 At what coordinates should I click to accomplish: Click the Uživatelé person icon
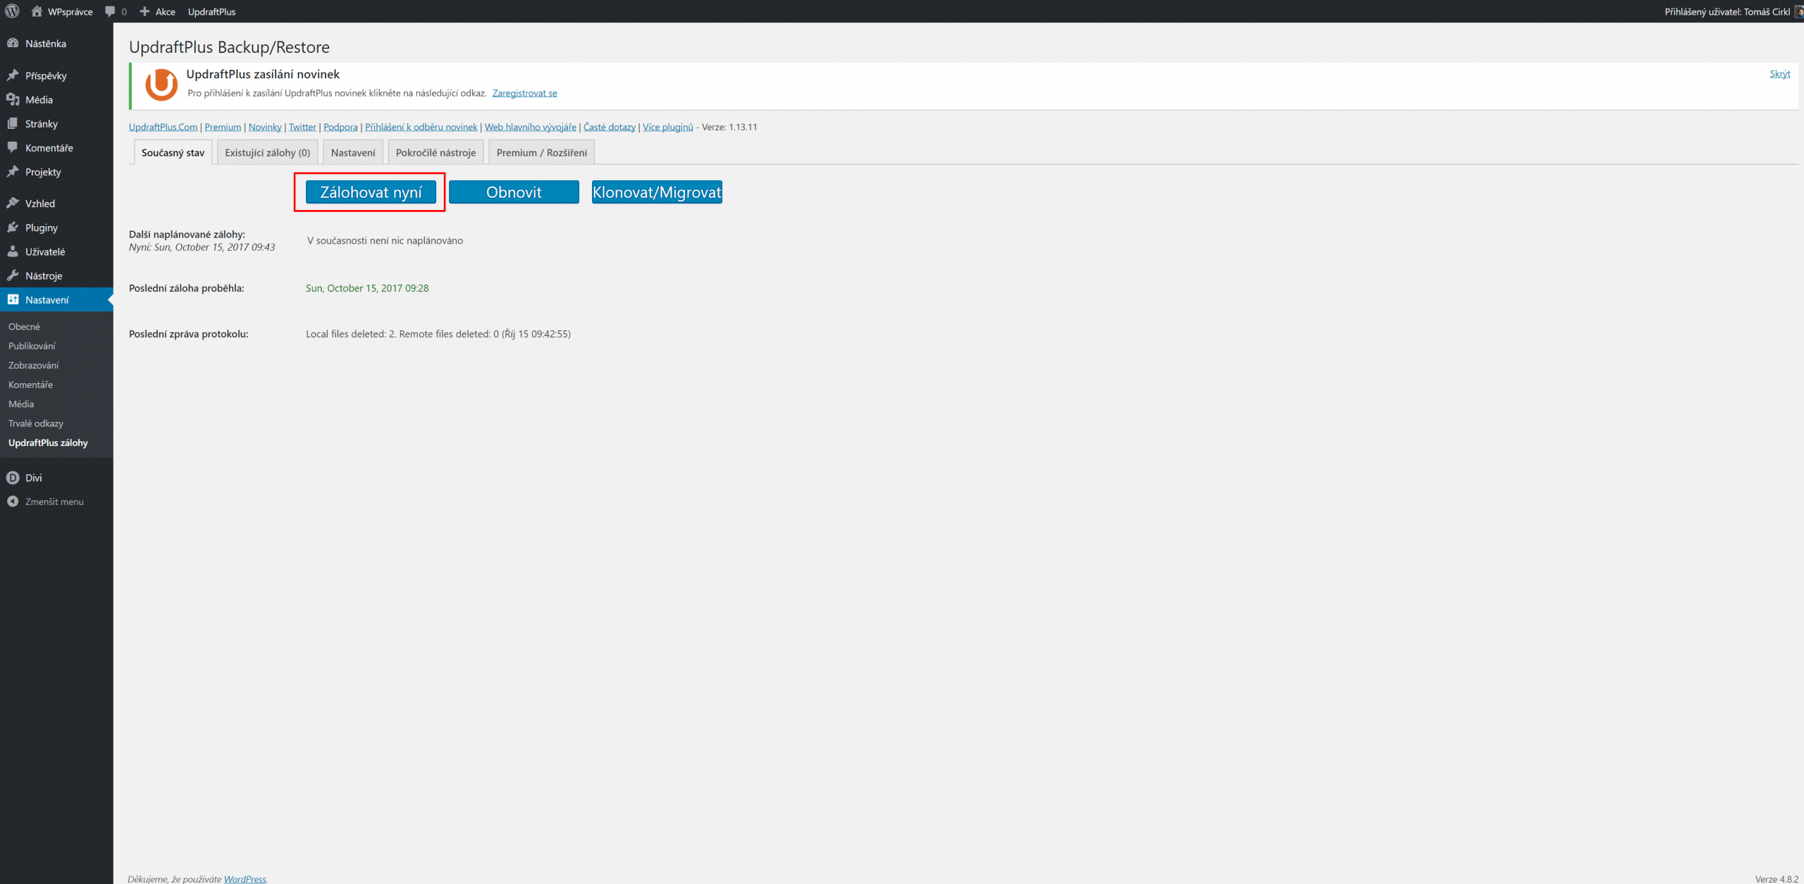click(13, 251)
